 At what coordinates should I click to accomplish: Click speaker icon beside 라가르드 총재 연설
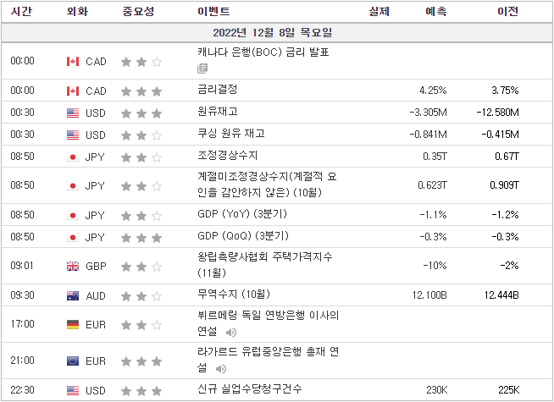(221, 369)
